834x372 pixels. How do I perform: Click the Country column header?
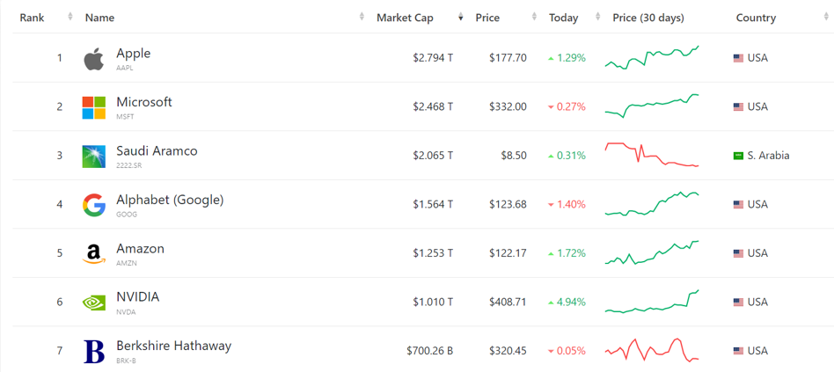point(756,18)
